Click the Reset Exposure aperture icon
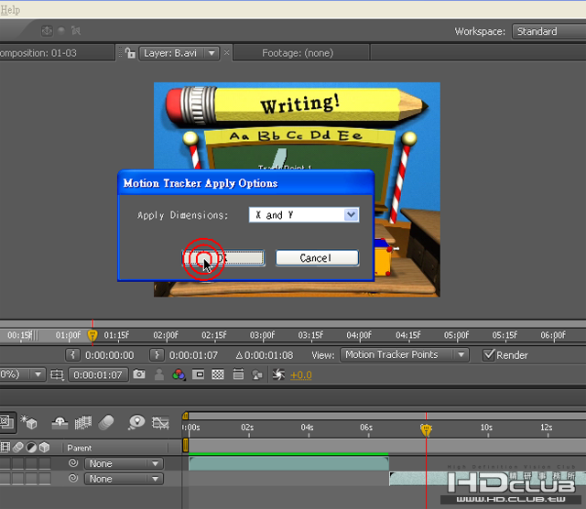Screen dimensions: 586x509 [278, 374]
